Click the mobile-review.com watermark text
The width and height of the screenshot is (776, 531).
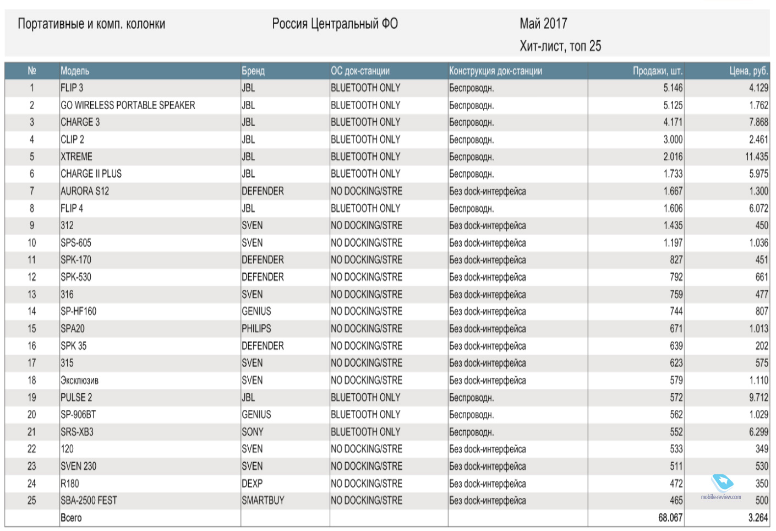point(721,497)
